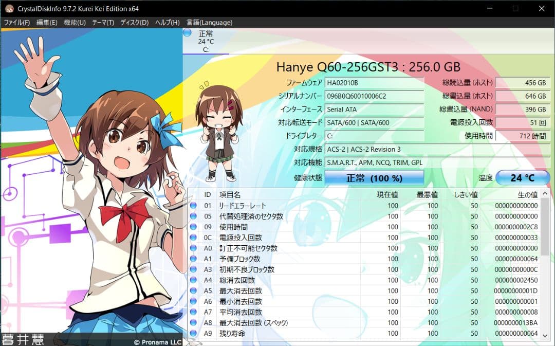Open the 機能(U) menu
555x346 pixels.
(75, 22)
